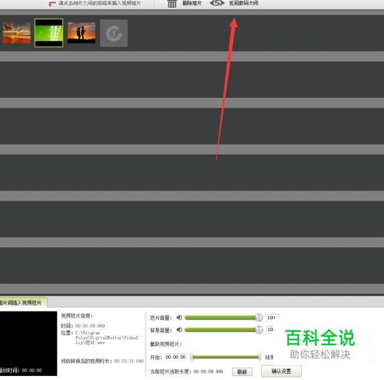384x380 pixels.
Task: Click the 开始 start time field
Action: 175,357
